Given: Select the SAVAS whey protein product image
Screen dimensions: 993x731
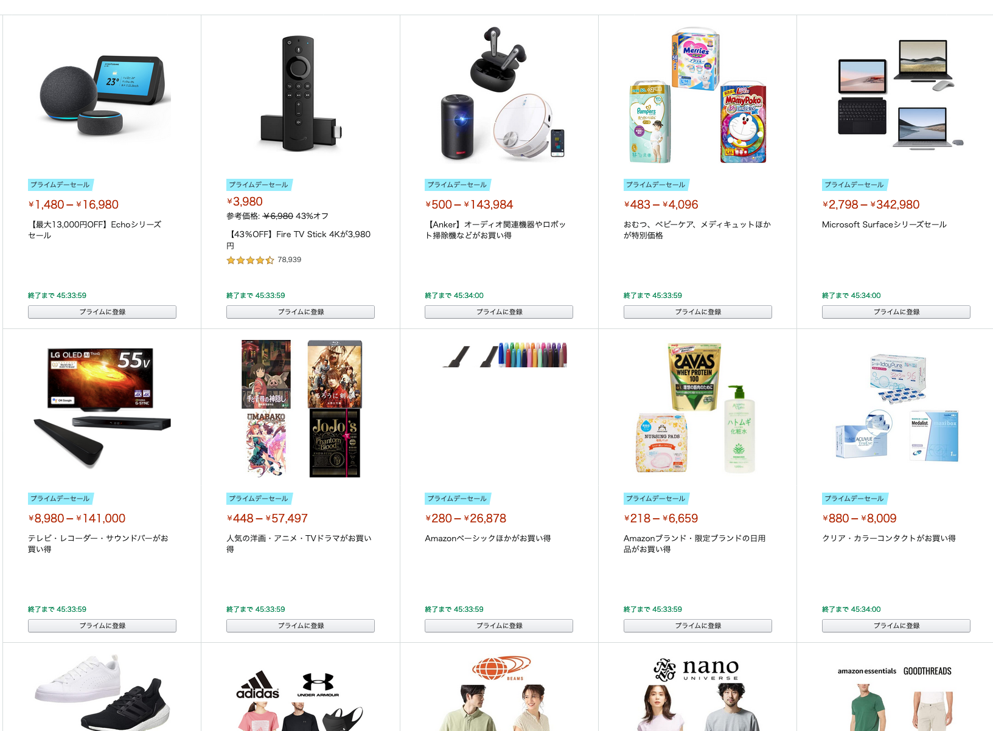Looking at the screenshot, I should tap(697, 409).
